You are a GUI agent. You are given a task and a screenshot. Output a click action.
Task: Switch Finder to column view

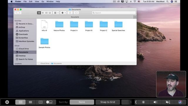[x=46, y=13]
